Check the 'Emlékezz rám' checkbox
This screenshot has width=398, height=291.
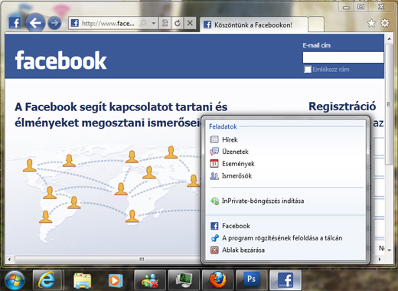click(308, 69)
